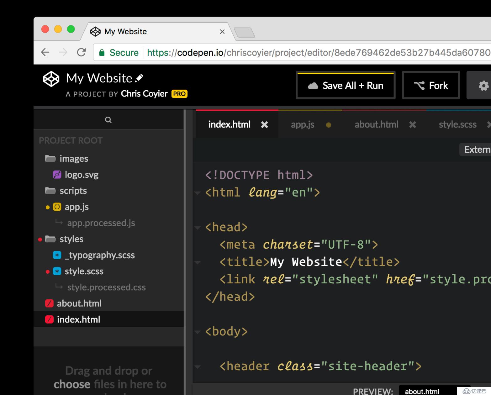
Task: Fold the html tag code block
Action: click(x=198, y=193)
